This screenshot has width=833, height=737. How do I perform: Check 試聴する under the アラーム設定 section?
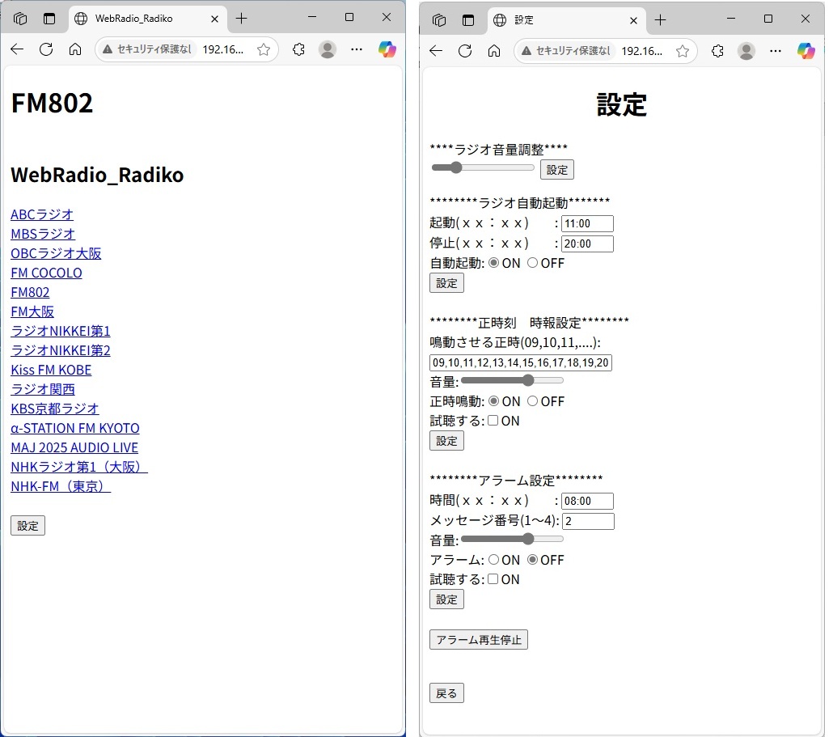[x=493, y=579]
